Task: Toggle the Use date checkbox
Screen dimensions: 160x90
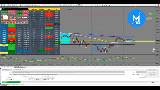Action: pyautogui.click(x=12, y=77)
